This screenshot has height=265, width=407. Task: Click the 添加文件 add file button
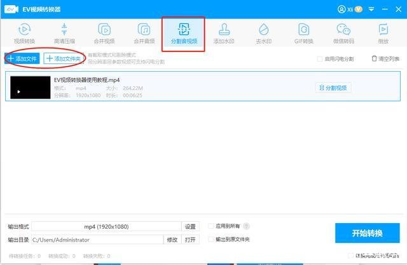(22, 58)
